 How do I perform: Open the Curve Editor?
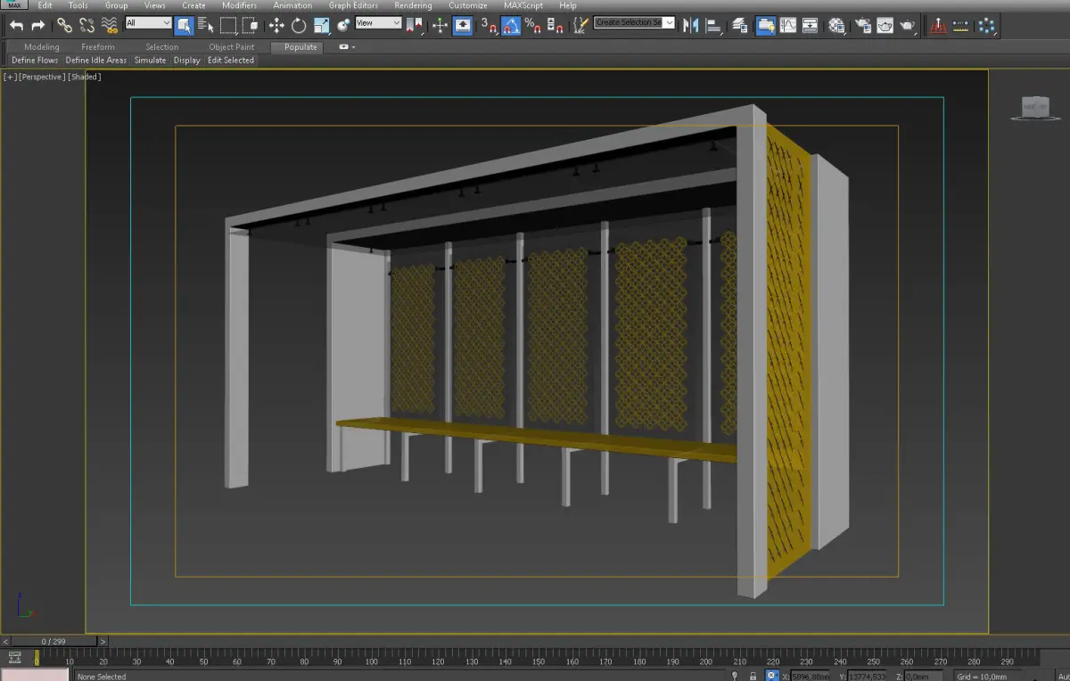[x=787, y=26]
